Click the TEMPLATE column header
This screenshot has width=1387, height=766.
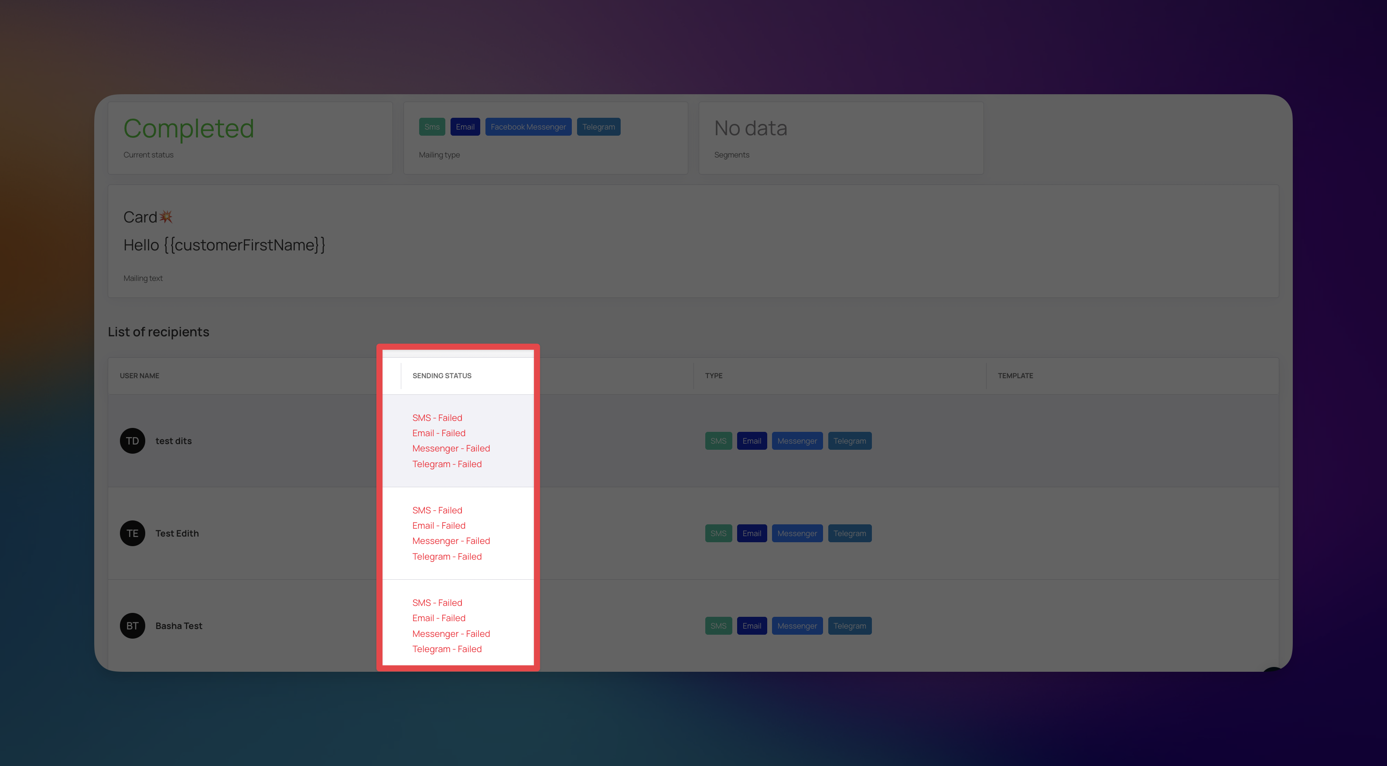click(x=1015, y=376)
